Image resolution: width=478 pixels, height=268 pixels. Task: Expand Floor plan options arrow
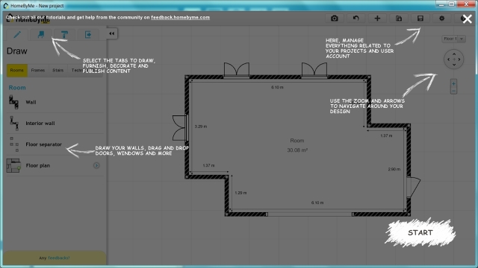click(96, 165)
